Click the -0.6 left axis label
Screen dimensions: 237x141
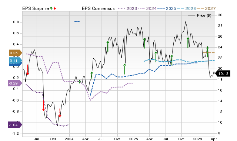(x=16, y=100)
